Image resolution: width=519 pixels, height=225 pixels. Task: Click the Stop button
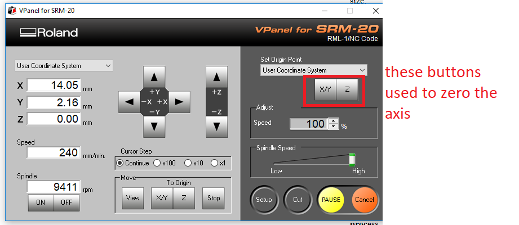[x=214, y=198]
